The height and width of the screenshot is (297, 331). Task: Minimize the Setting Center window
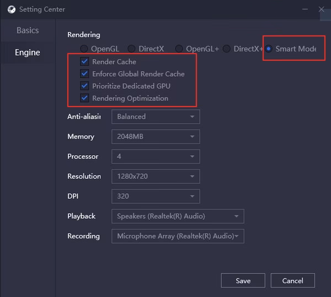[304, 9]
